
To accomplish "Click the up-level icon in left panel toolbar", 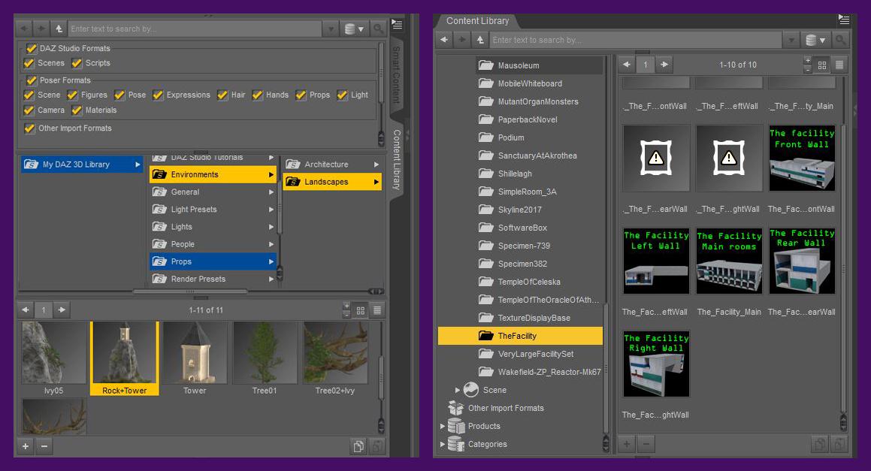I will [x=59, y=29].
